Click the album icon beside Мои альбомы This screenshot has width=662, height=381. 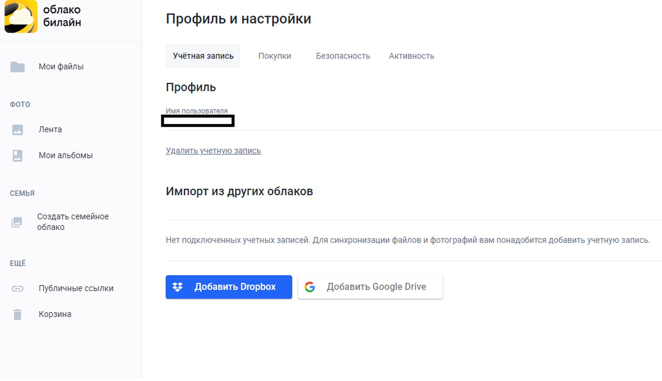coord(17,156)
